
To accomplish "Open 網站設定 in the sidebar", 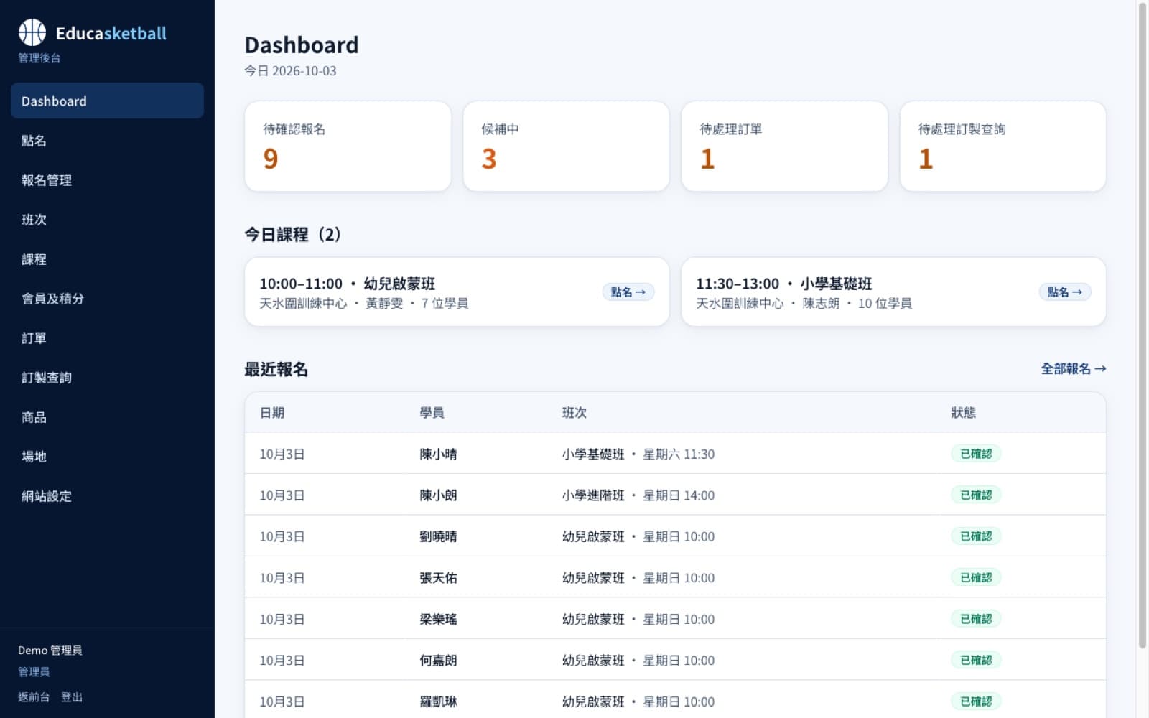I will pyautogui.click(x=107, y=495).
